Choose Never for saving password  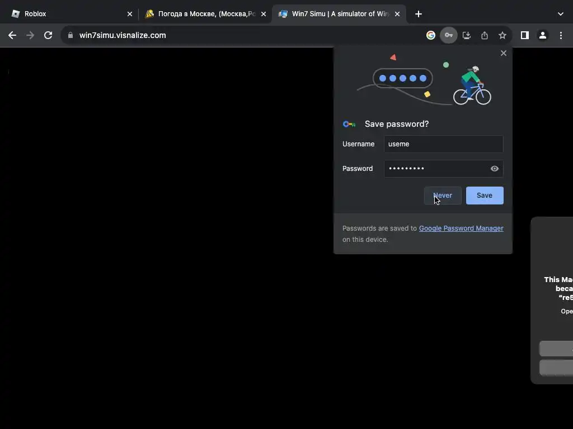click(443, 196)
